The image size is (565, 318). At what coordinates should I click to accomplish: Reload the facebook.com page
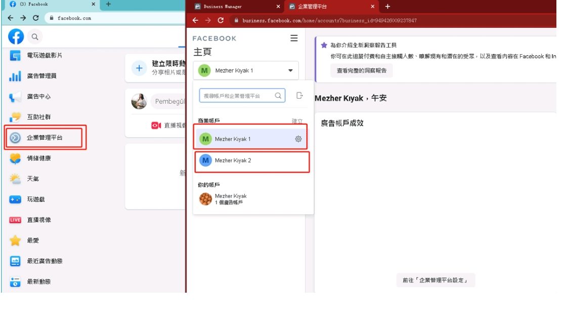pyautogui.click(x=35, y=18)
